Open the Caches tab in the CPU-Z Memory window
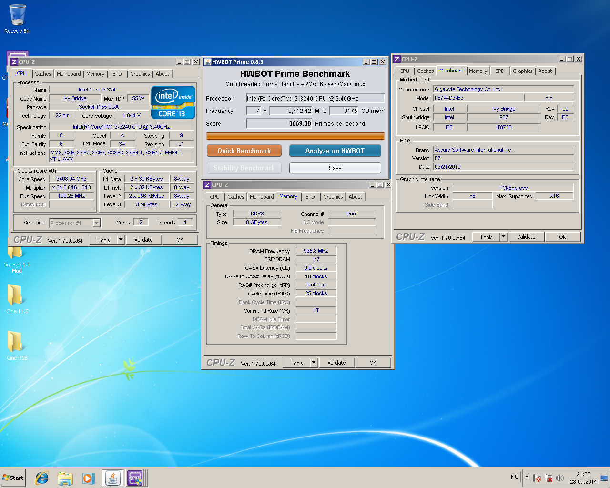The image size is (610, 488). [235, 197]
